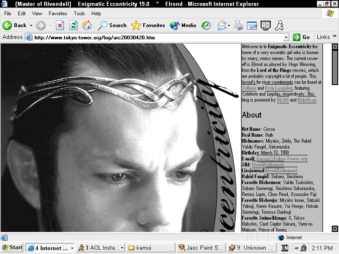The height and width of the screenshot is (254, 339).
Task: Click the vertical scrollbar thumb
Action: click(x=335, y=67)
